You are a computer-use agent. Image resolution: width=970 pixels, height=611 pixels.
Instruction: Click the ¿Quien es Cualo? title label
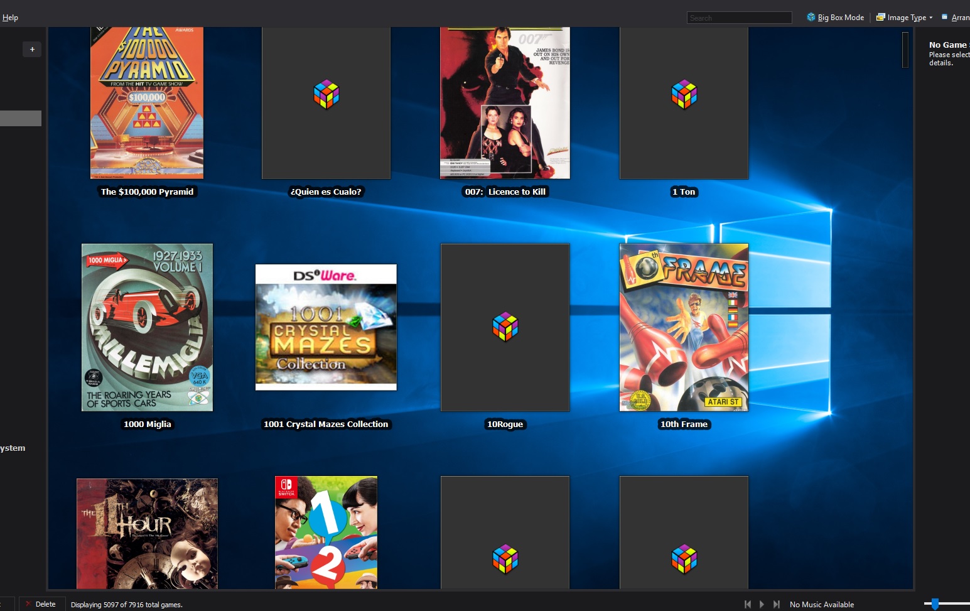326,192
